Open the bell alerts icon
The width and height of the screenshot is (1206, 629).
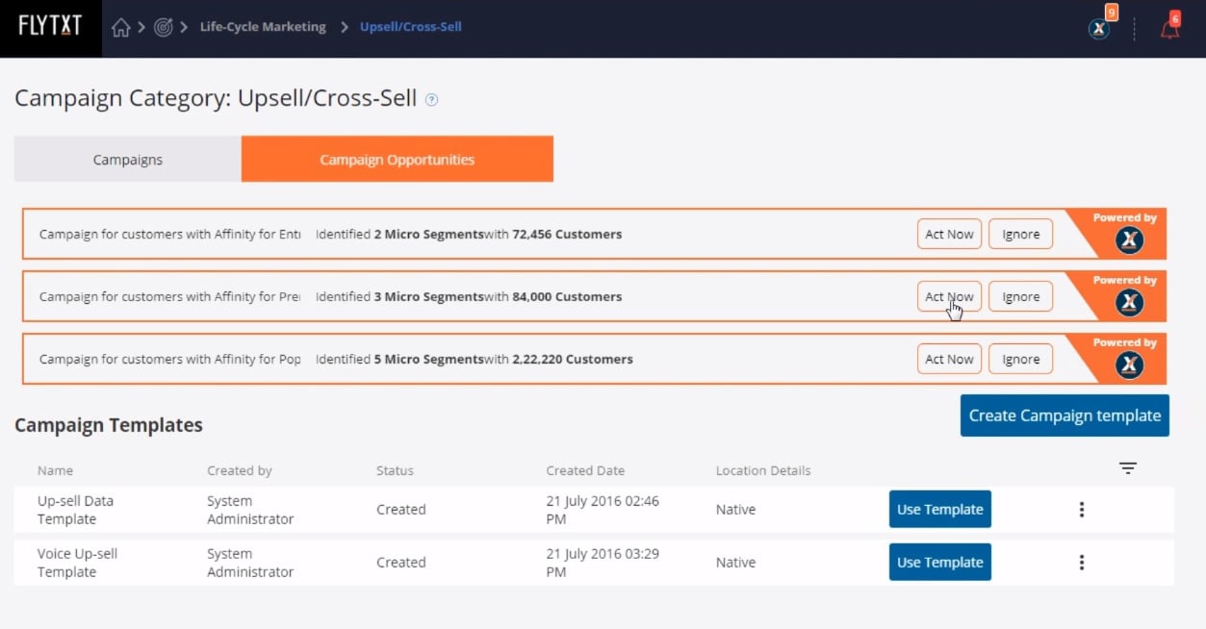click(1169, 28)
